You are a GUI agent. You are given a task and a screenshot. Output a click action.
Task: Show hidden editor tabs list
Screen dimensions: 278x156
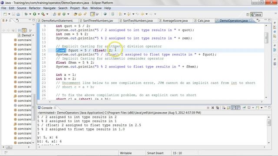point(258,20)
